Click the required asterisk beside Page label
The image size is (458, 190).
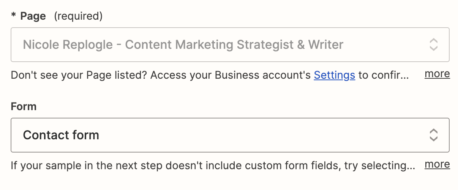tap(14, 16)
